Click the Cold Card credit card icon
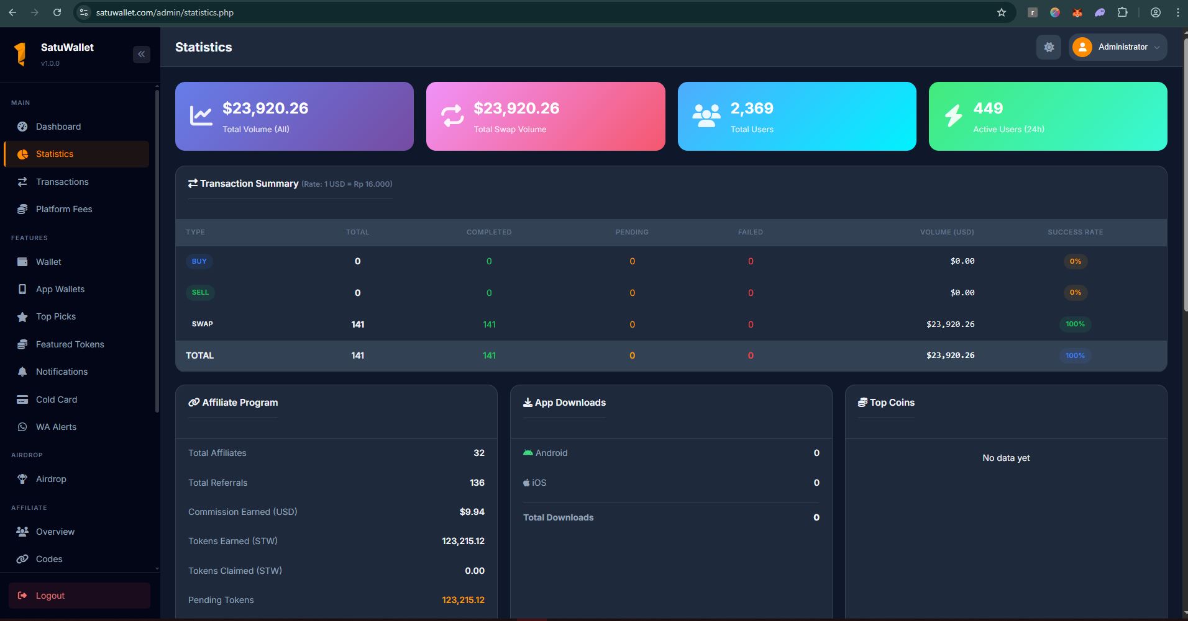1188x621 pixels. tap(22, 400)
